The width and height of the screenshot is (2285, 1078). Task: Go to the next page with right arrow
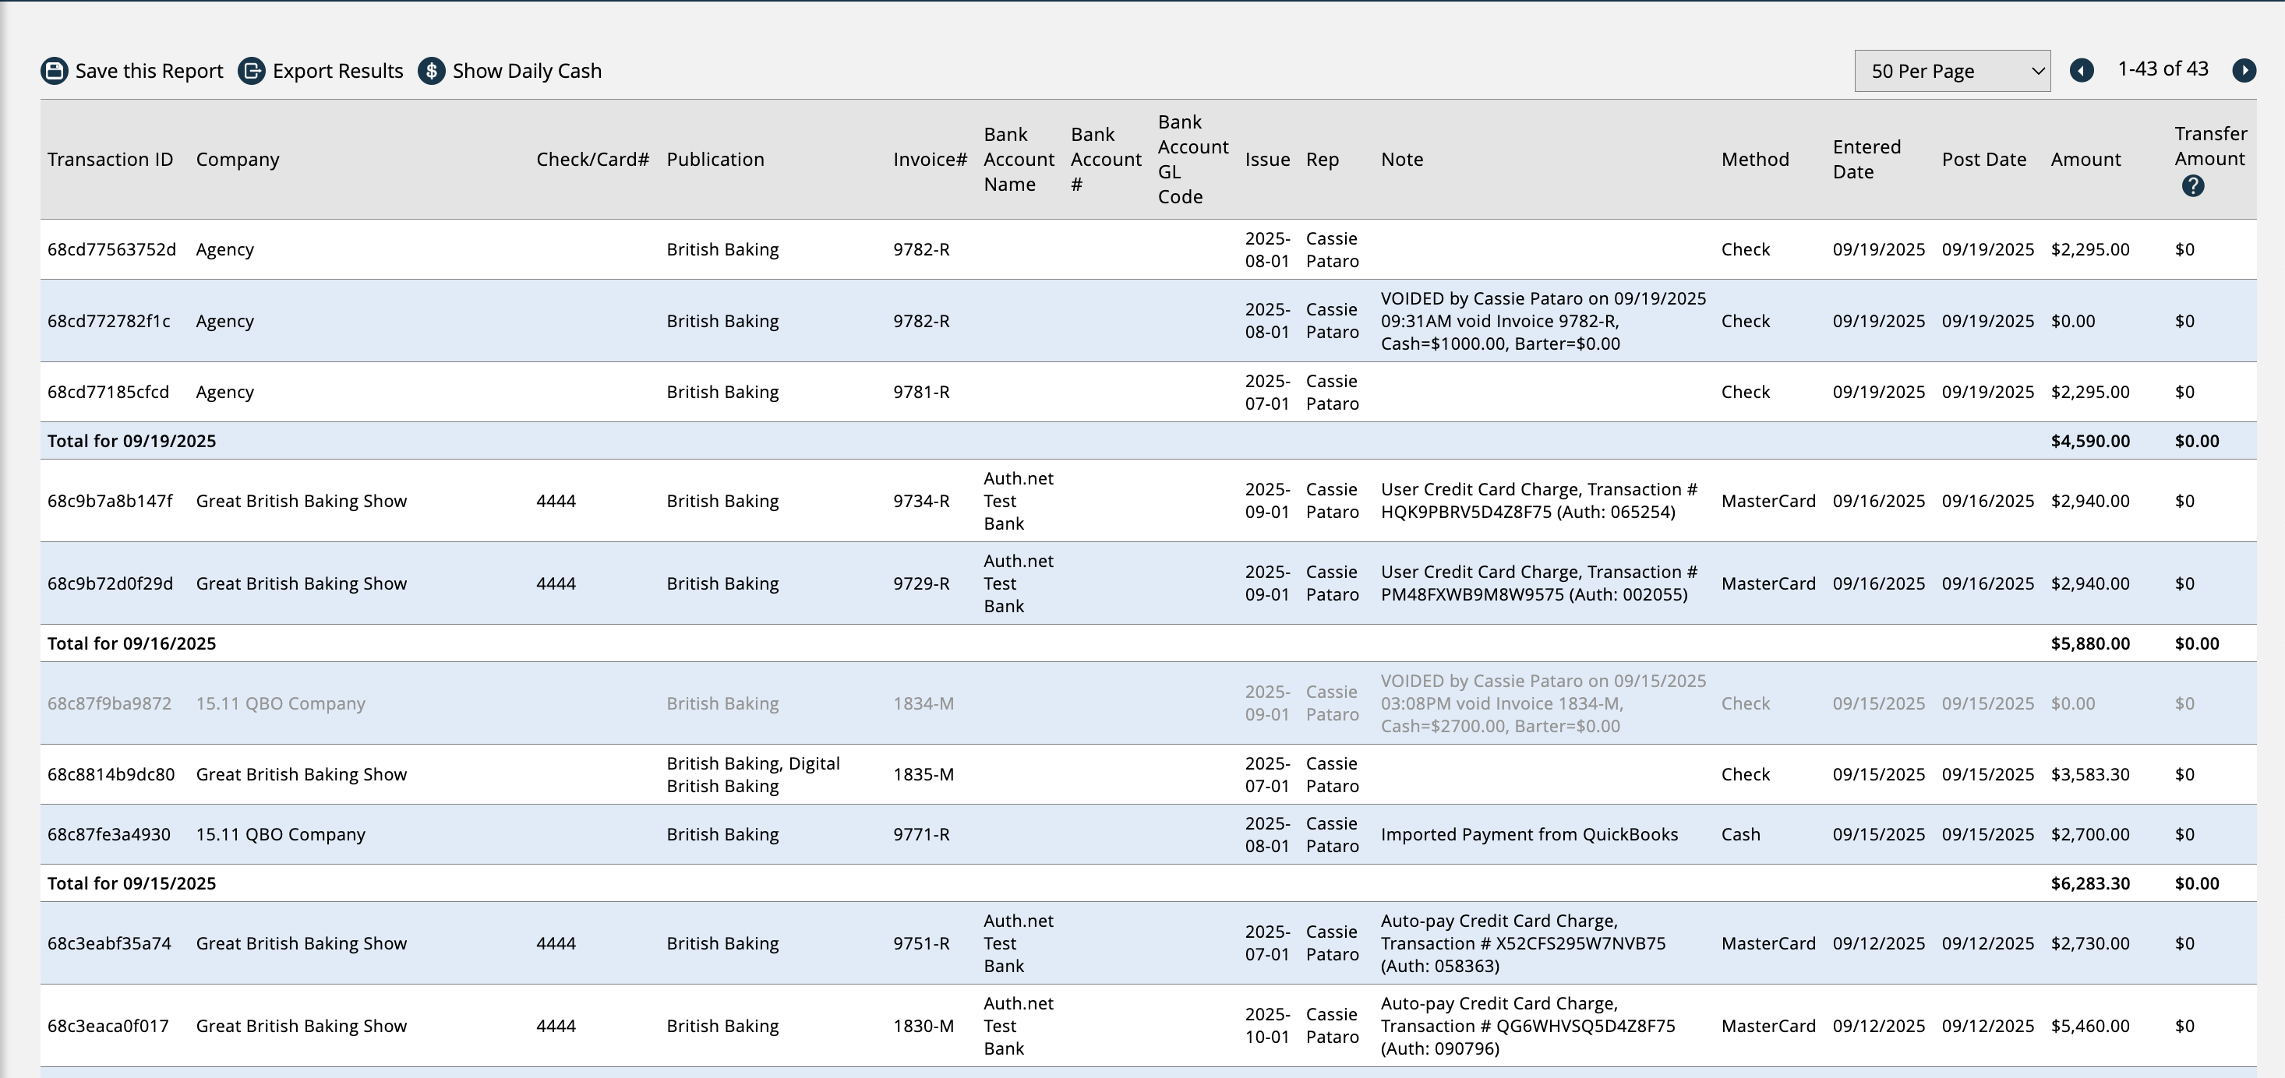(2244, 70)
